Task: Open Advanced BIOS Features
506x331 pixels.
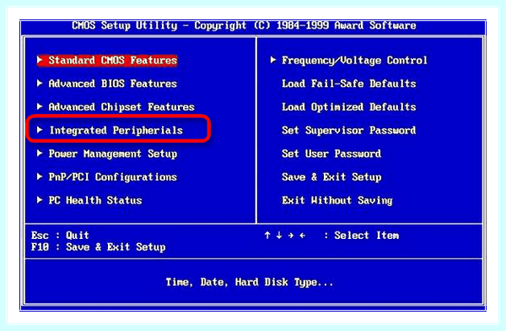Action: (x=113, y=84)
